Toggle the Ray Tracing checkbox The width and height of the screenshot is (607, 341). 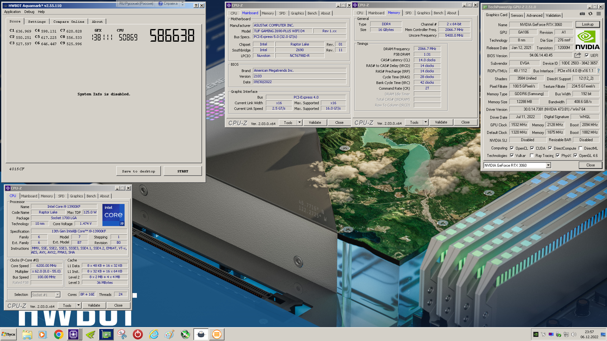(x=532, y=155)
